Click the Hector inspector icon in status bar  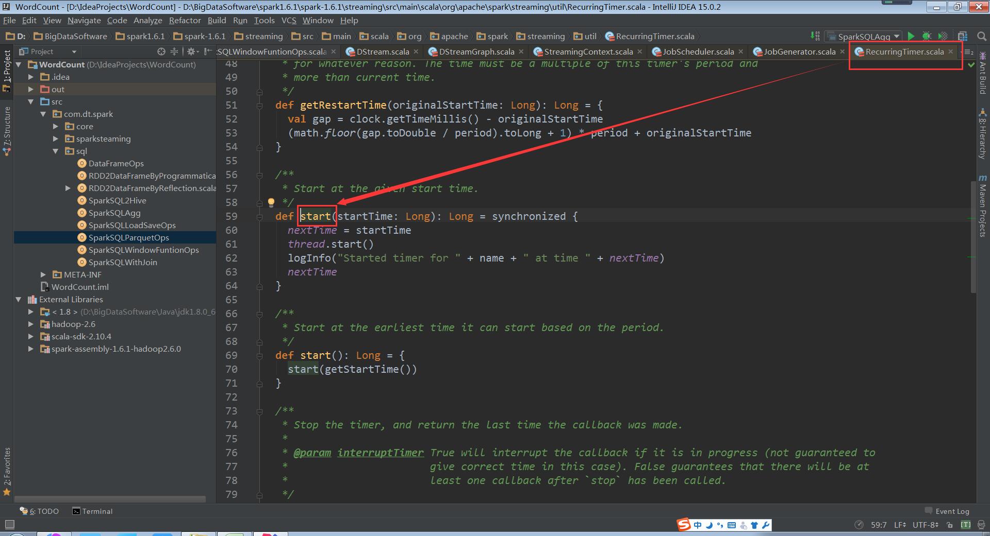click(980, 525)
